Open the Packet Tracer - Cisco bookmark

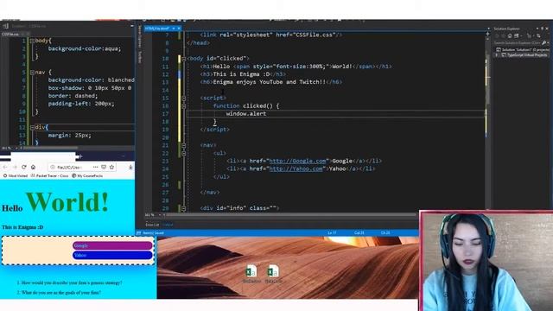[x=49, y=175]
